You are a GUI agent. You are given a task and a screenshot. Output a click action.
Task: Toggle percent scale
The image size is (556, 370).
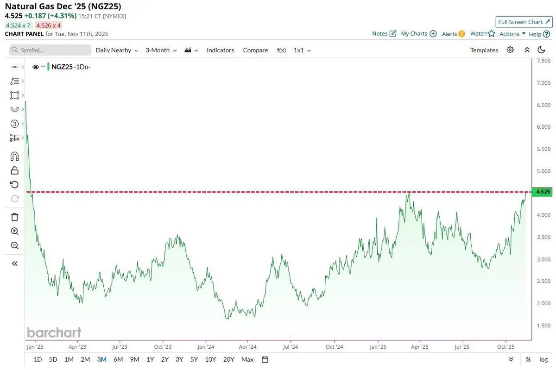pyautogui.click(x=528, y=359)
